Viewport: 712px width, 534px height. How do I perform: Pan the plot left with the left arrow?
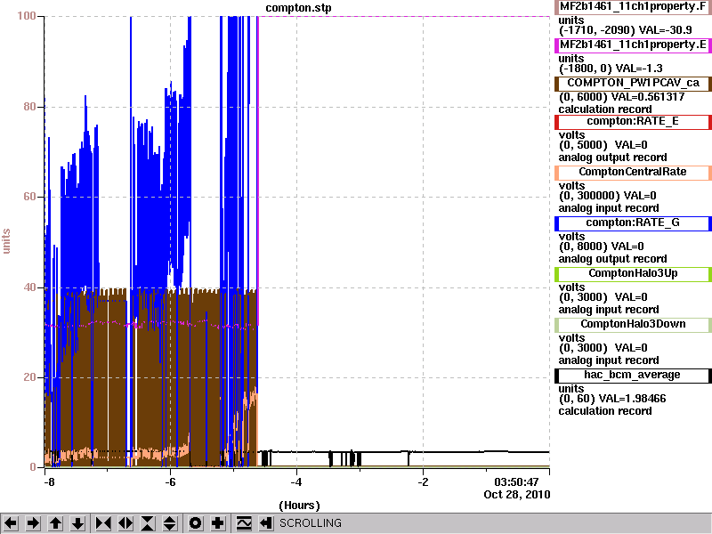[x=11, y=523]
